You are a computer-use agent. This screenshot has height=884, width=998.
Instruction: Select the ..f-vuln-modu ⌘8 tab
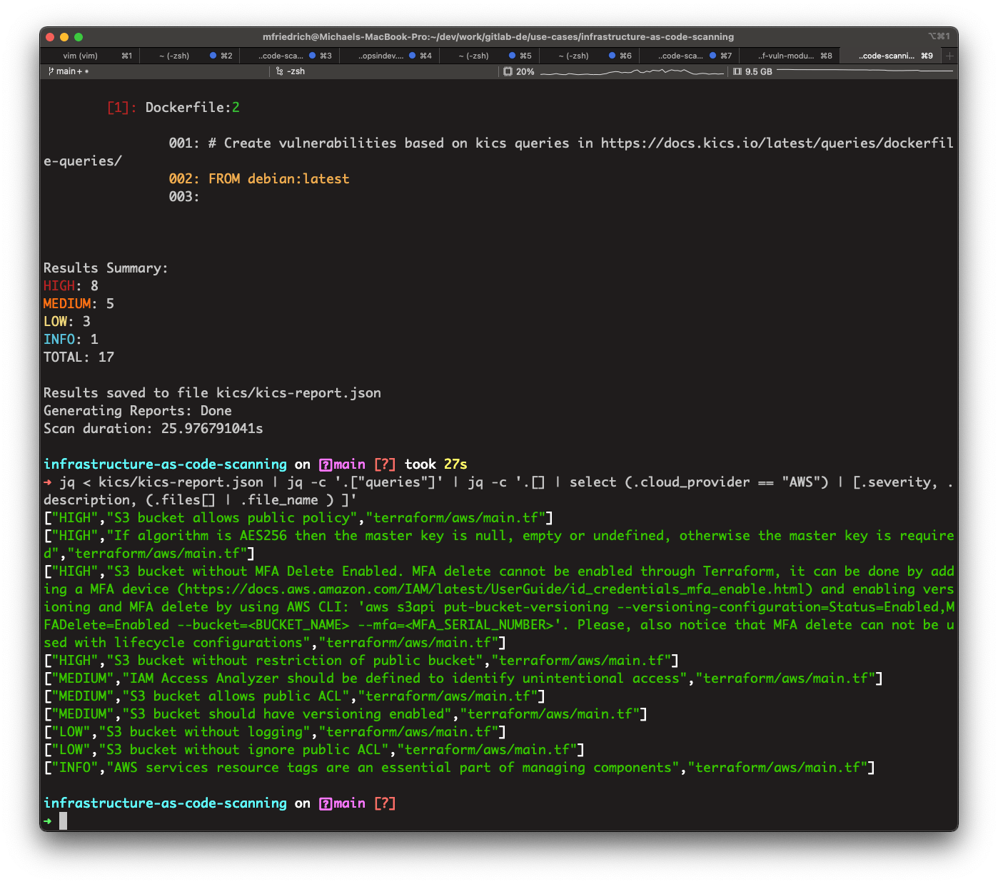click(787, 55)
